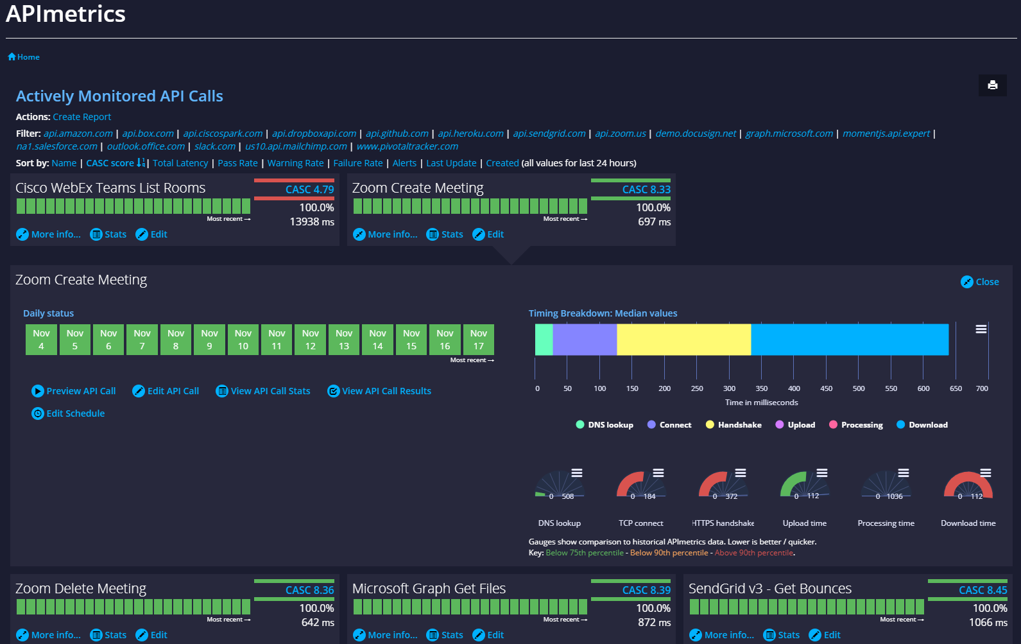Toggle Connect series in legend
The width and height of the screenshot is (1021, 644).
(669, 425)
